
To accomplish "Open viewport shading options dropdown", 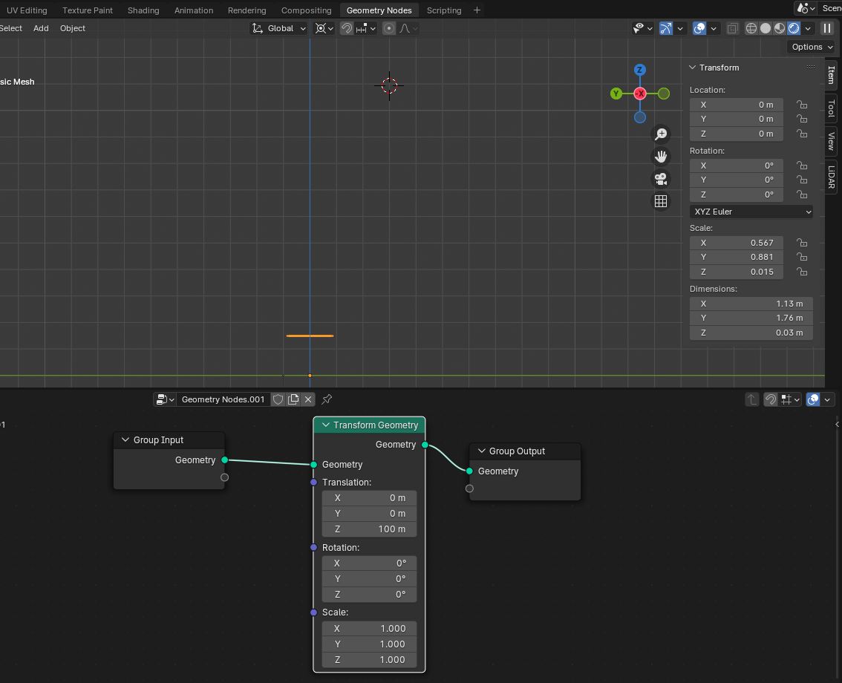I will 808,28.
